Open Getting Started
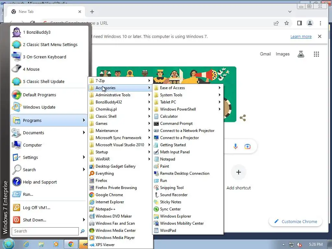332x249 pixels. pyautogui.click(x=188, y=145)
